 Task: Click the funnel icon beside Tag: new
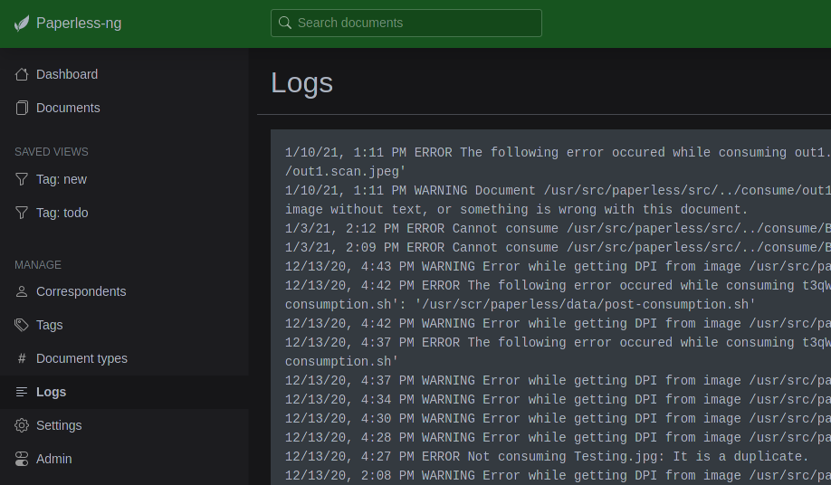click(x=22, y=179)
